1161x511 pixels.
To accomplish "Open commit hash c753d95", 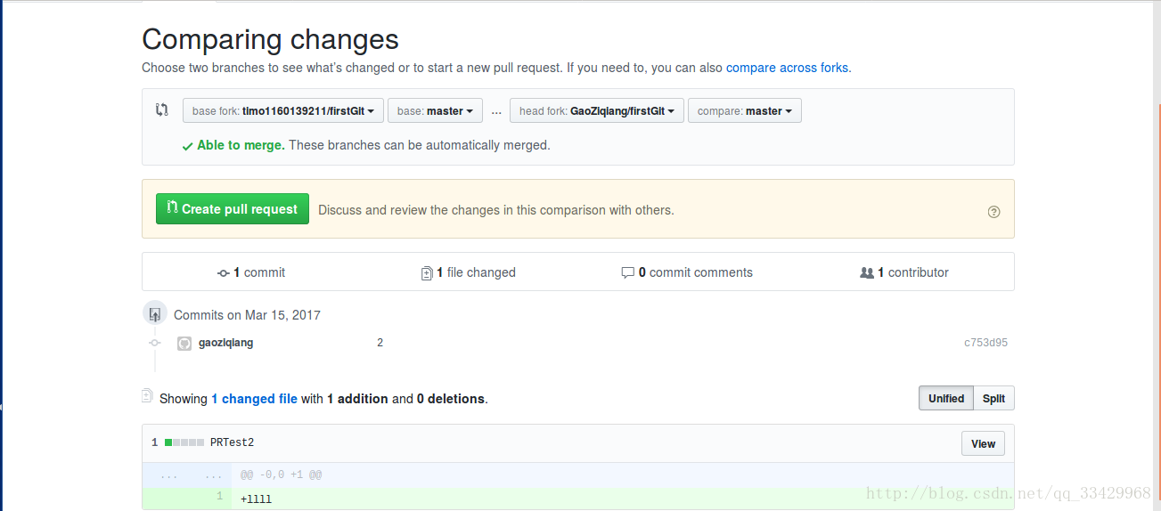I will tap(985, 343).
